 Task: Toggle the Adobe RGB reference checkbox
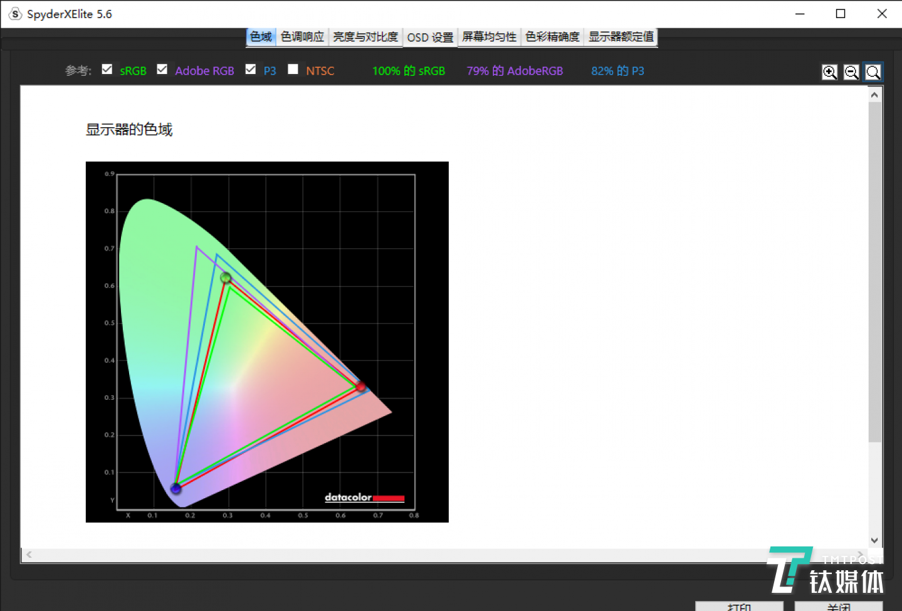pos(162,70)
